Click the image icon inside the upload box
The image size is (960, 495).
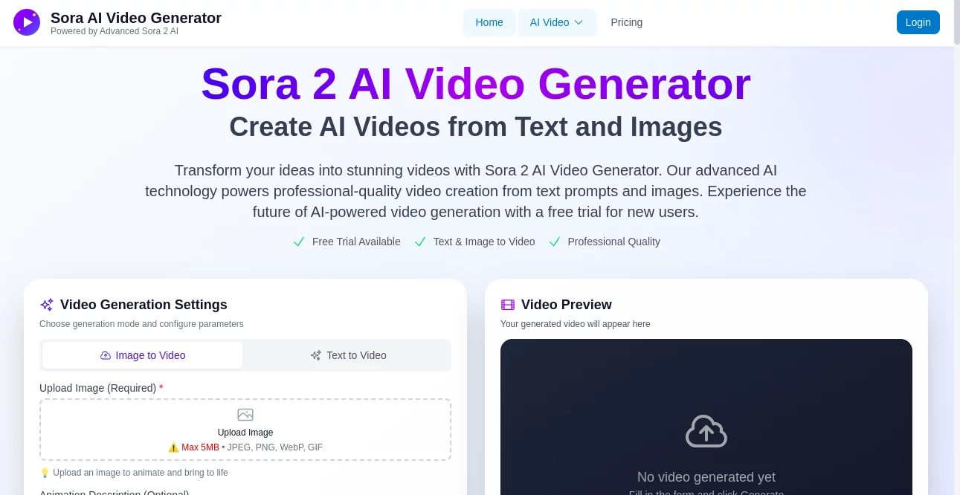click(245, 415)
